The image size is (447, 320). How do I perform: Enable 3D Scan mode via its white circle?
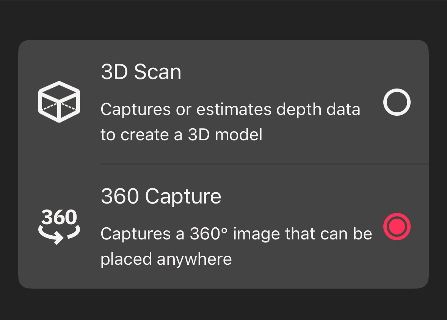pos(397,102)
